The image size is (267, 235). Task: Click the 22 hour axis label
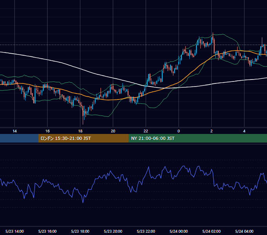click(146, 131)
